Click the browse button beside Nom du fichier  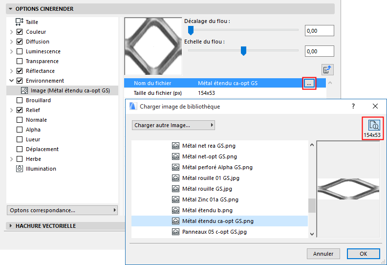pyautogui.click(x=309, y=83)
